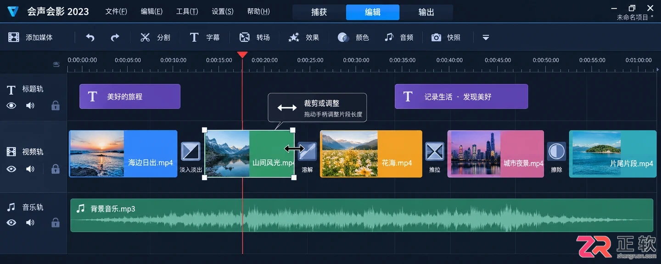
Task: Undo the last action
Action: 90,38
